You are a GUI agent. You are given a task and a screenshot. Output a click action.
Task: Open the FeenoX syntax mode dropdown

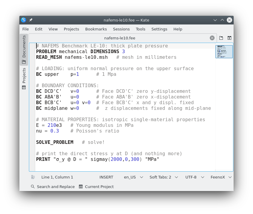click(221, 177)
